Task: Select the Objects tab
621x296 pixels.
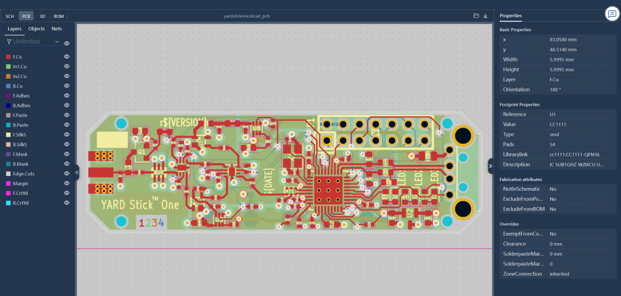Action: coord(36,29)
